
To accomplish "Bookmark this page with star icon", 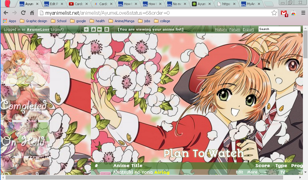I will coord(274,13).
